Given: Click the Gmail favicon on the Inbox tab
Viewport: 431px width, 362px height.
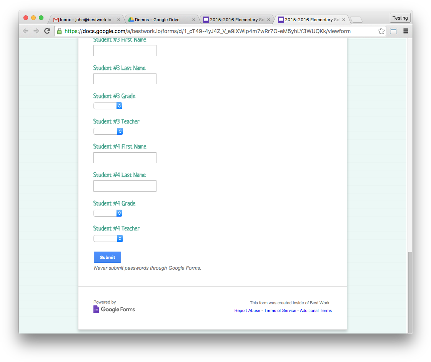Looking at the screenshot, I should pos(56,19).
